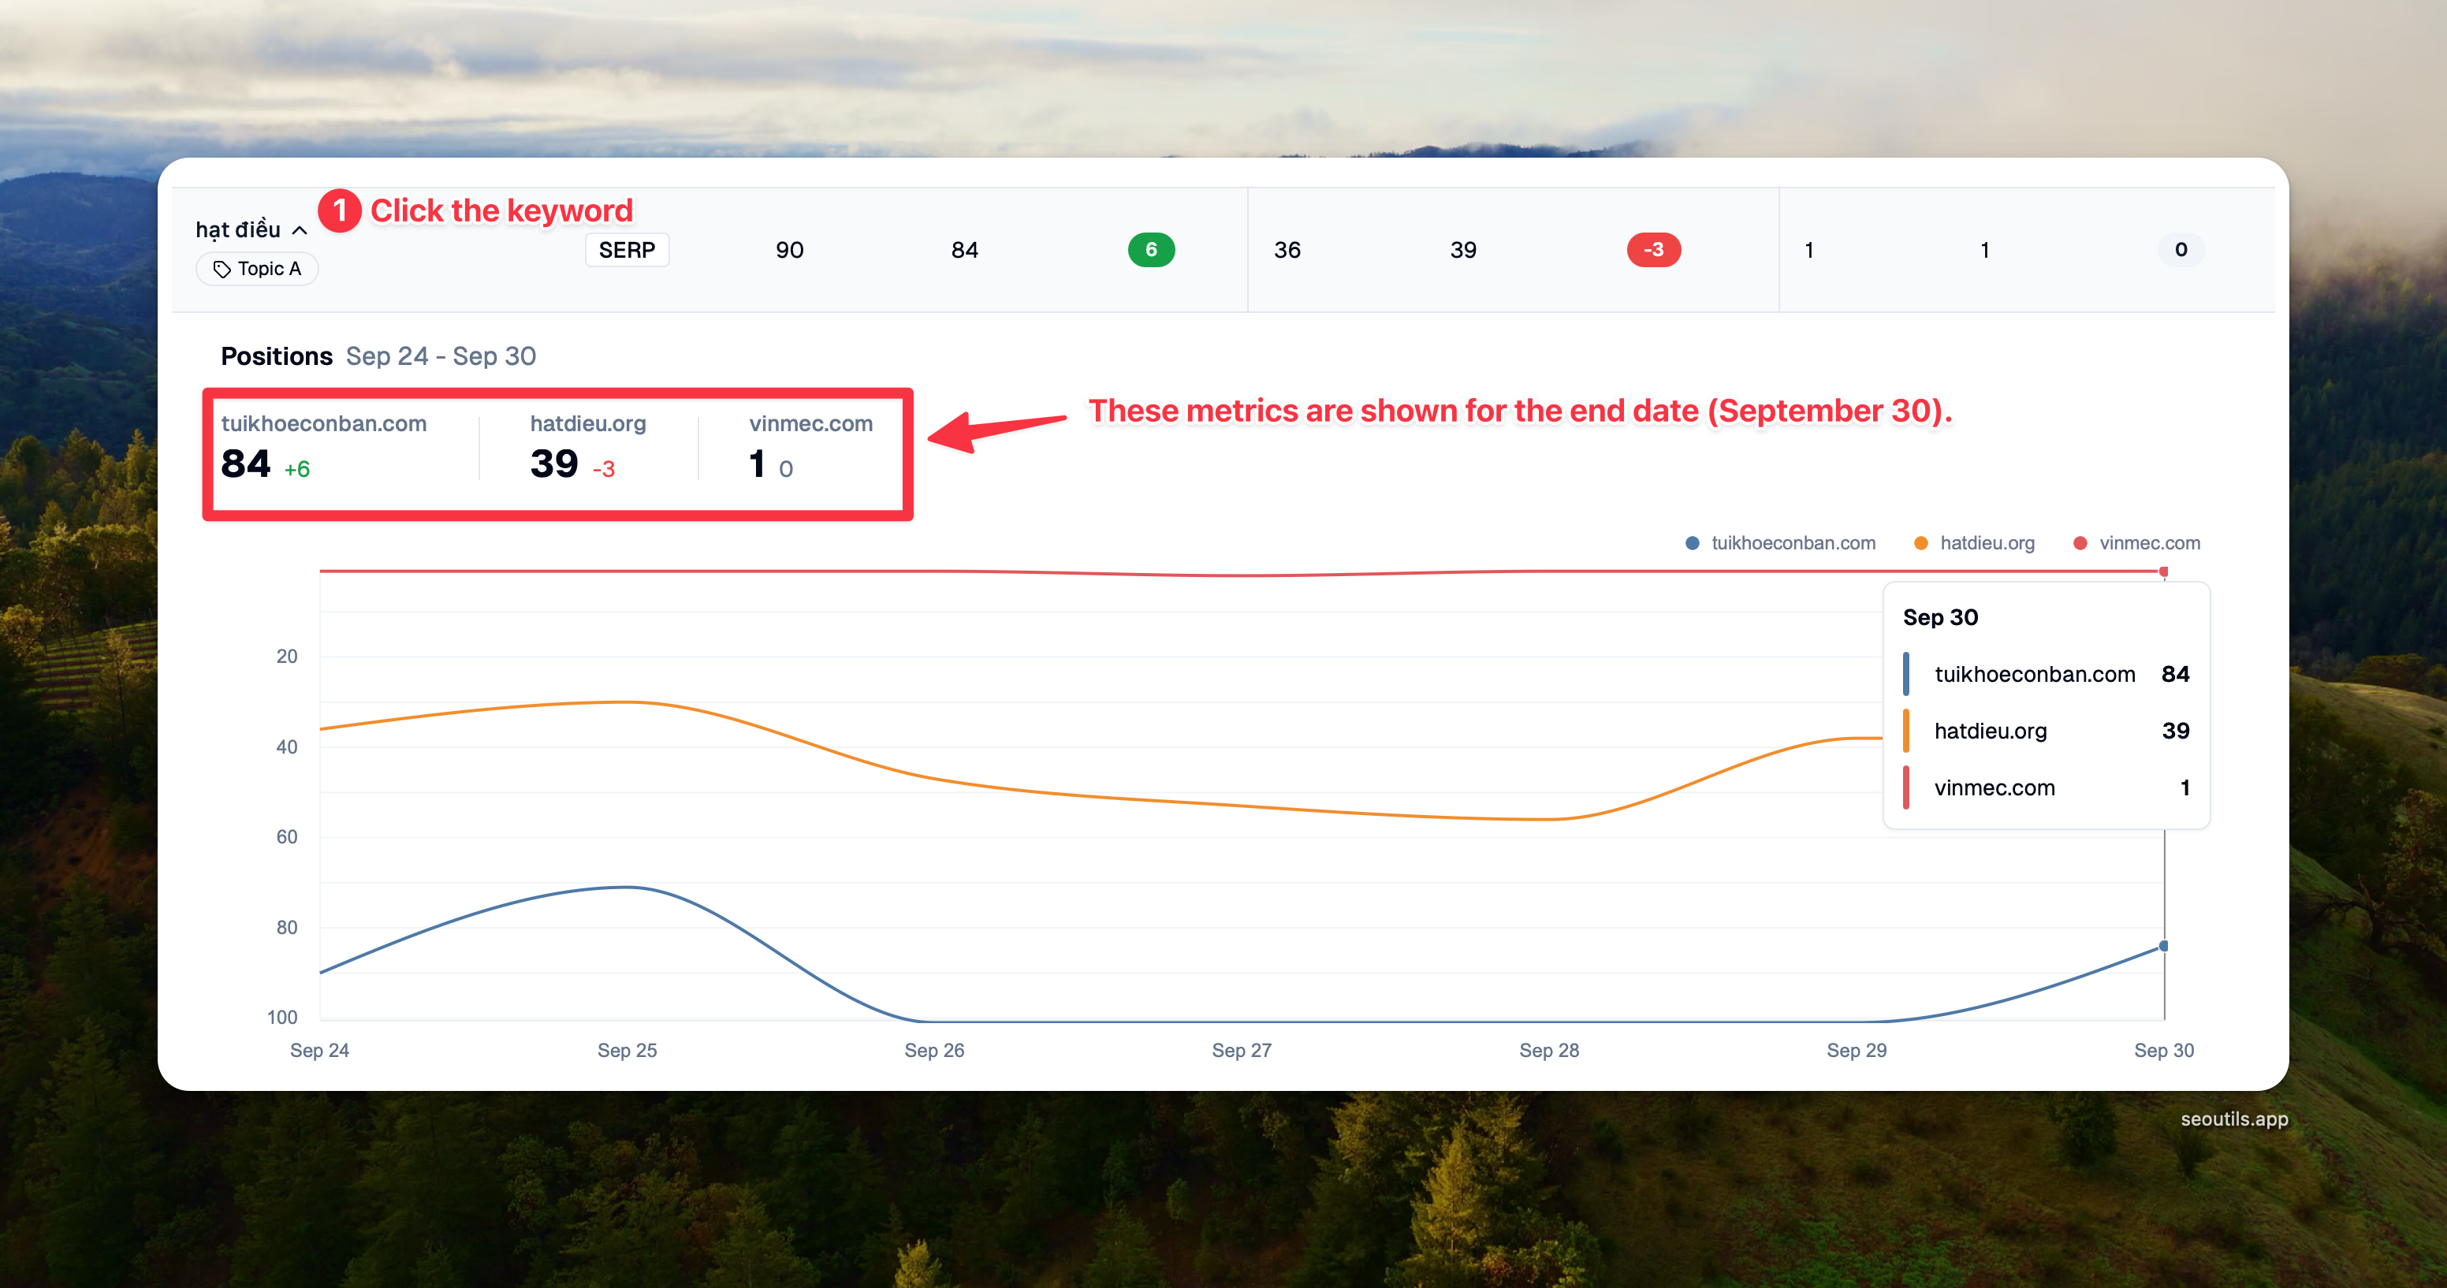Viewport: 2447px width, 1288px height.
Task: Click blue color bar in tooltip
Action: pos(1905,673)
